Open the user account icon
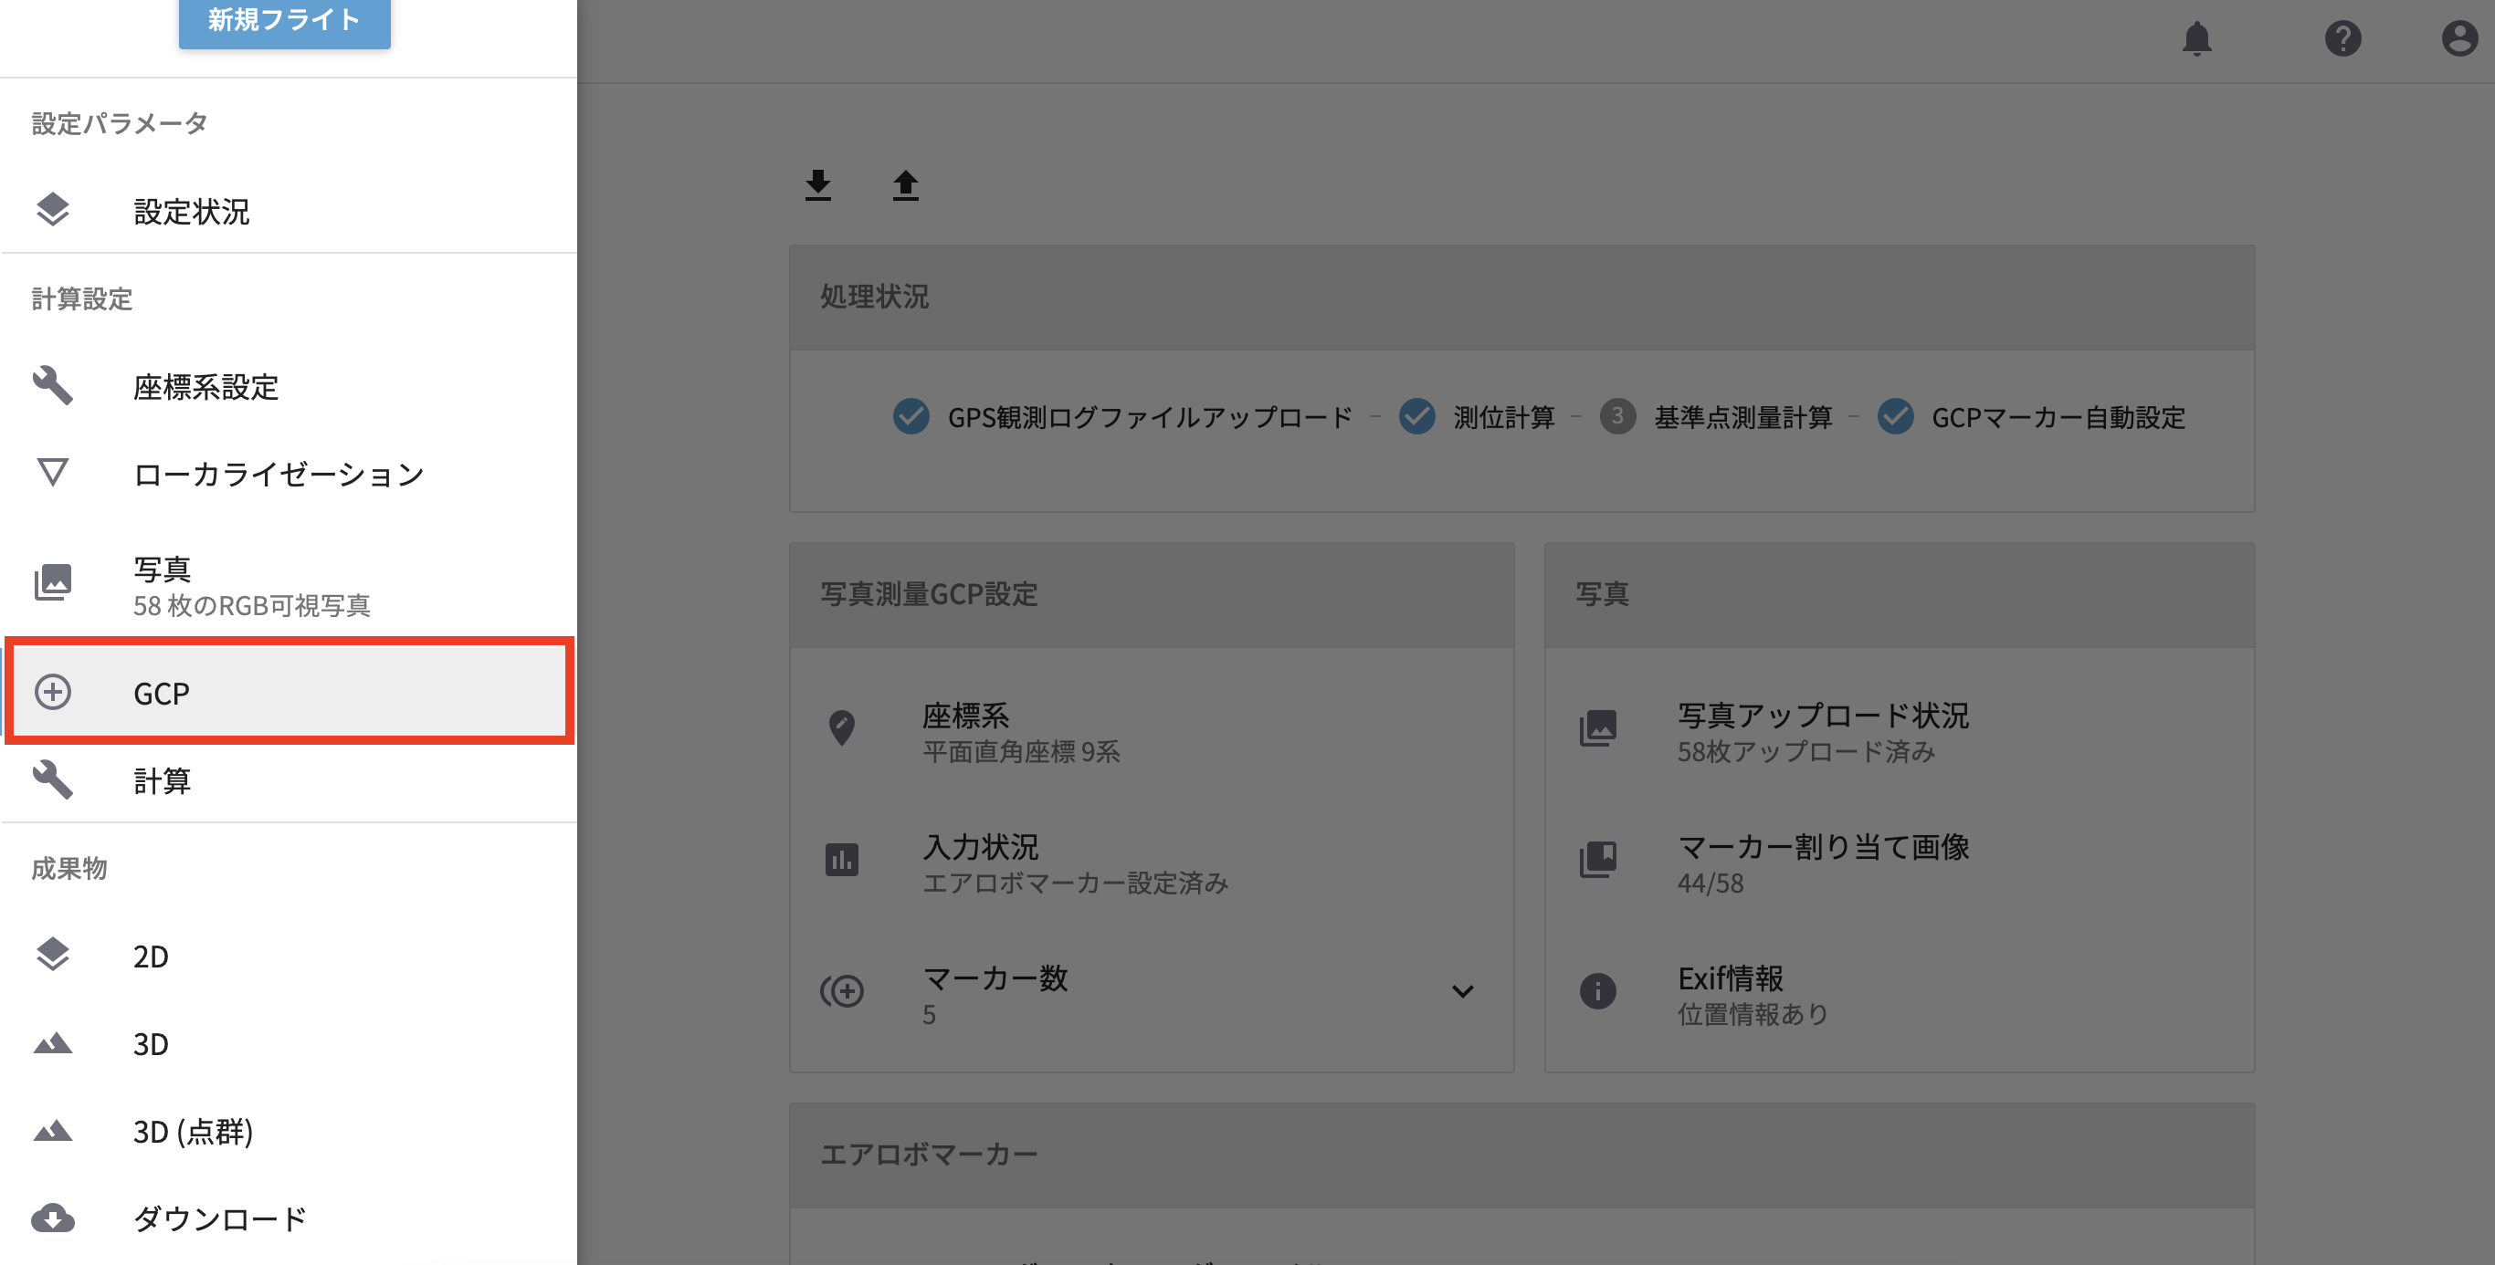 [2458, 38]
